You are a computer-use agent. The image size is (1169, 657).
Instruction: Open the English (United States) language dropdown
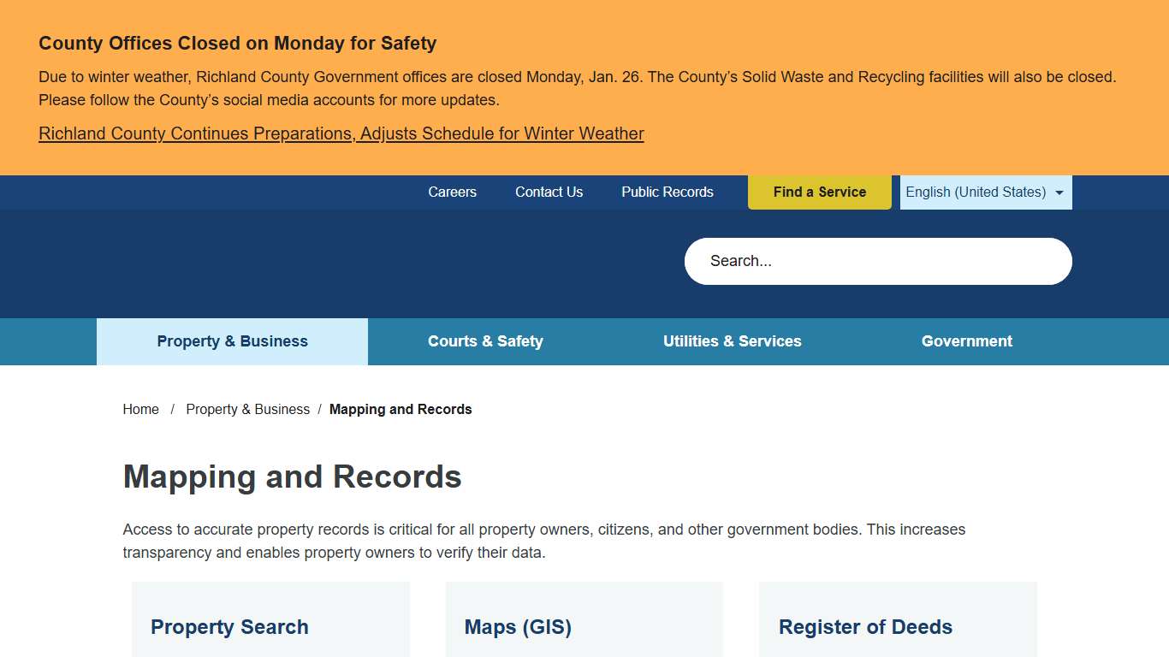click(x=976, y=192)
